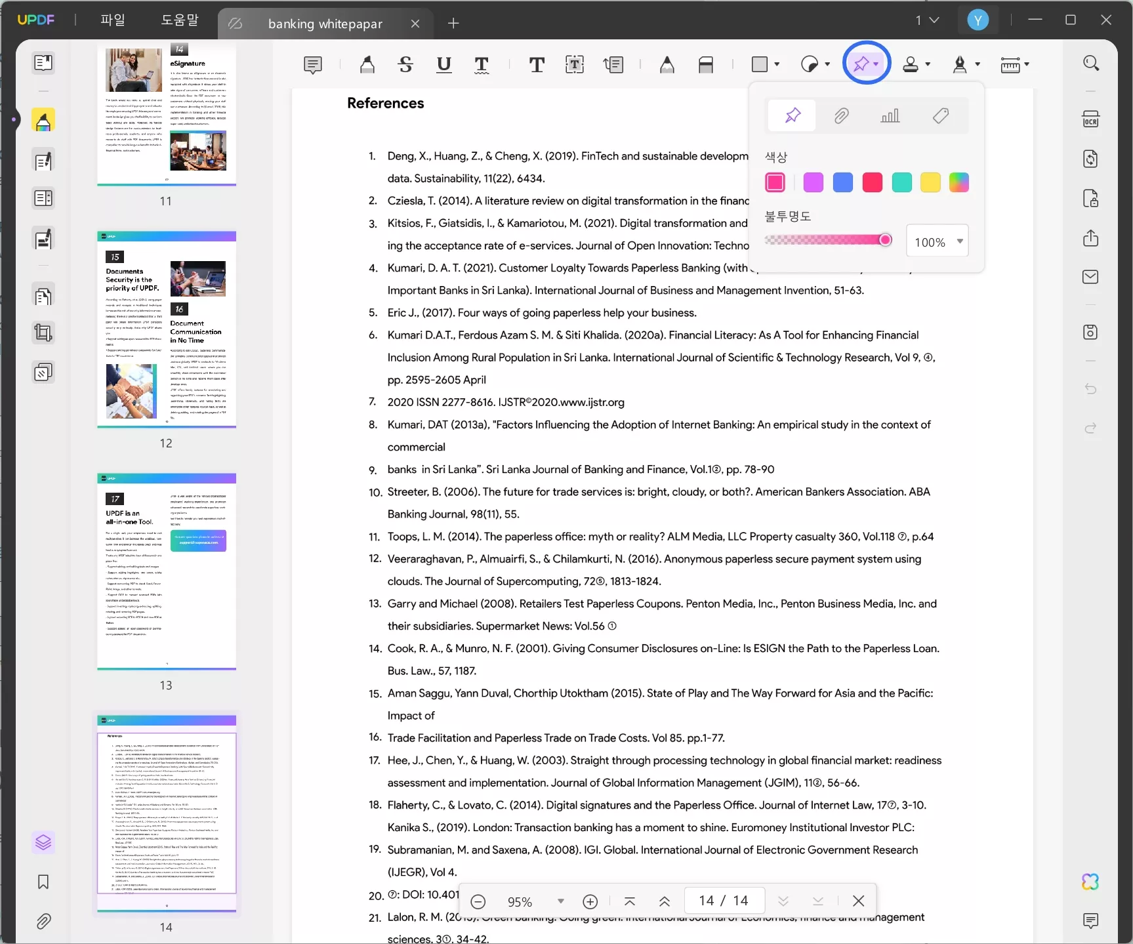Select the underline tool
The width and height of the screenshot is (1133, 944).
pos(443,64)
